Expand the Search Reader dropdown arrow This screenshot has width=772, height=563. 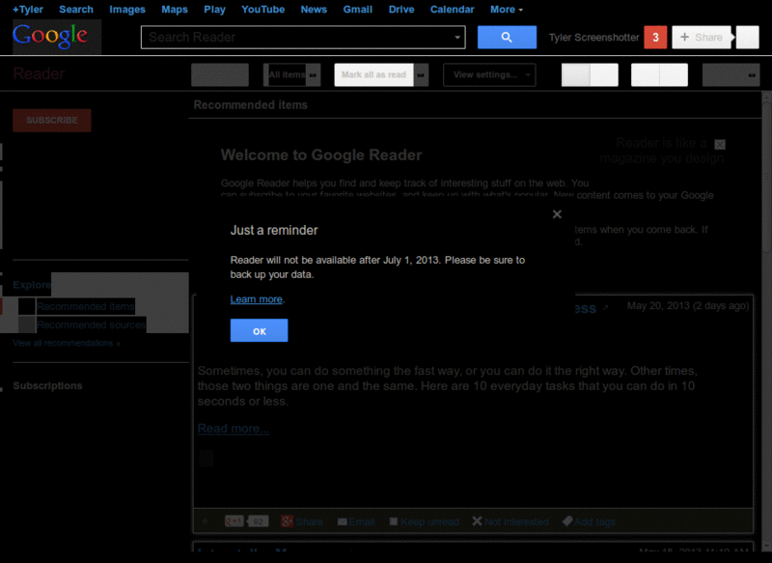457,38
